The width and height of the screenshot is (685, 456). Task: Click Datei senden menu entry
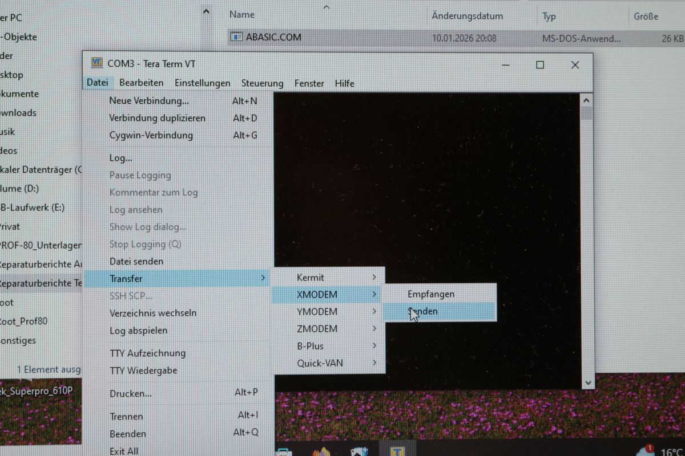coord(136,262)
